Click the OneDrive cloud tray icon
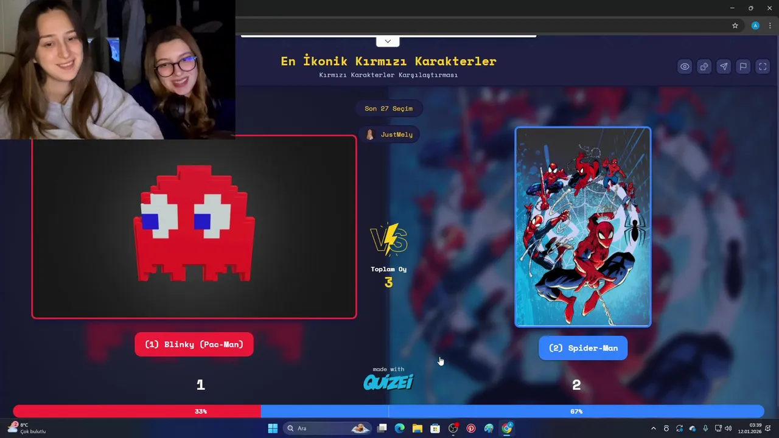779x438 pixels. point(692,428)
